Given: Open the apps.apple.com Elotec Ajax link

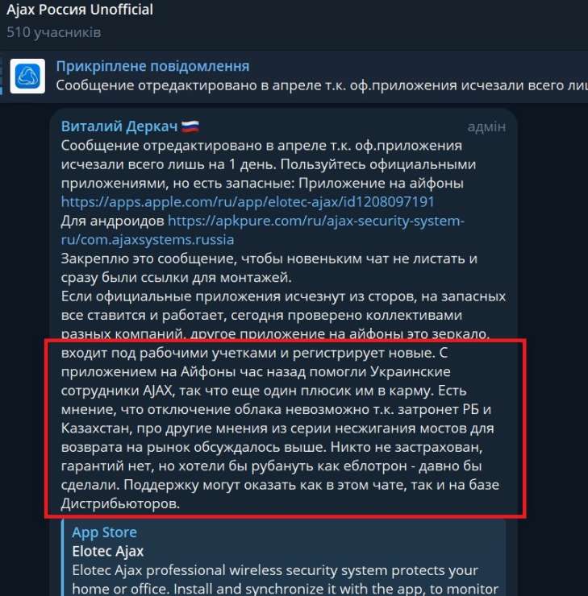Looking at the screenshot, I should pos(248,201).
